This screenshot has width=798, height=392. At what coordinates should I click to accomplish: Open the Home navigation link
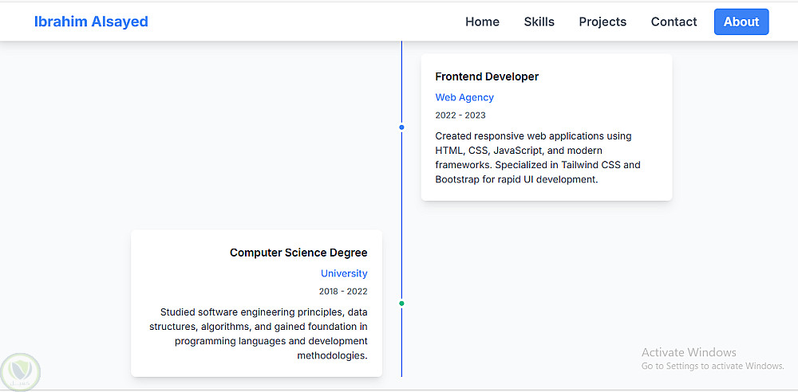click(x=482, y=22)
